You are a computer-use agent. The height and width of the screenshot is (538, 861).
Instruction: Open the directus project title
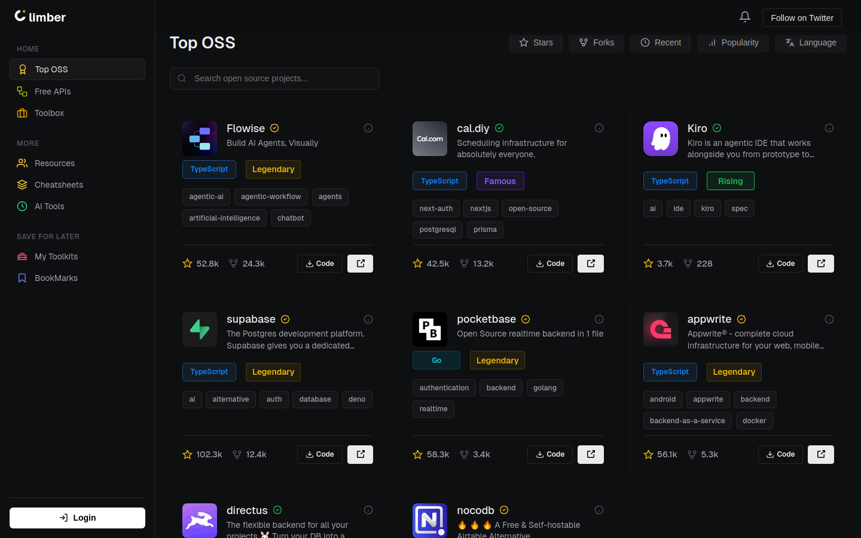(x=247, y=510)
